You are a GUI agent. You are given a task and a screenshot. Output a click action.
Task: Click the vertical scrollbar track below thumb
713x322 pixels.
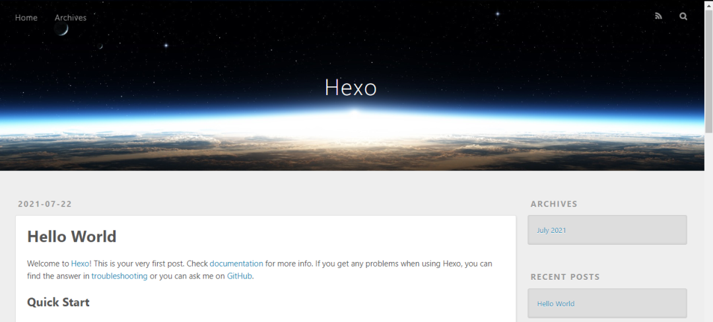coord(708,227)
